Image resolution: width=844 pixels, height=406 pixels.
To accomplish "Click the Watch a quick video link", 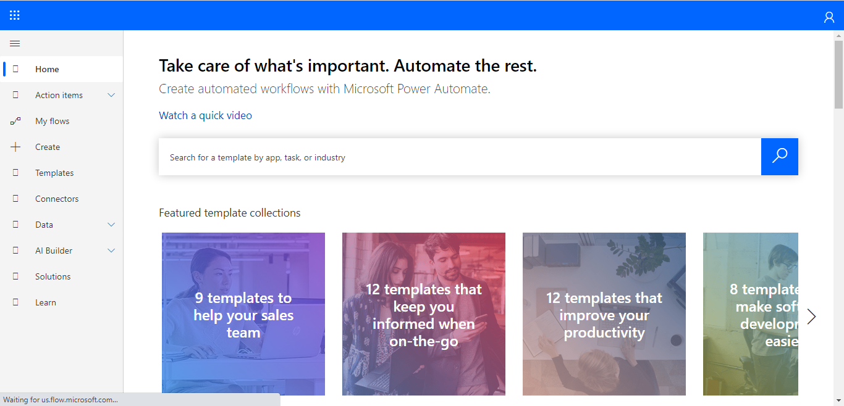I will click(205, 115).
